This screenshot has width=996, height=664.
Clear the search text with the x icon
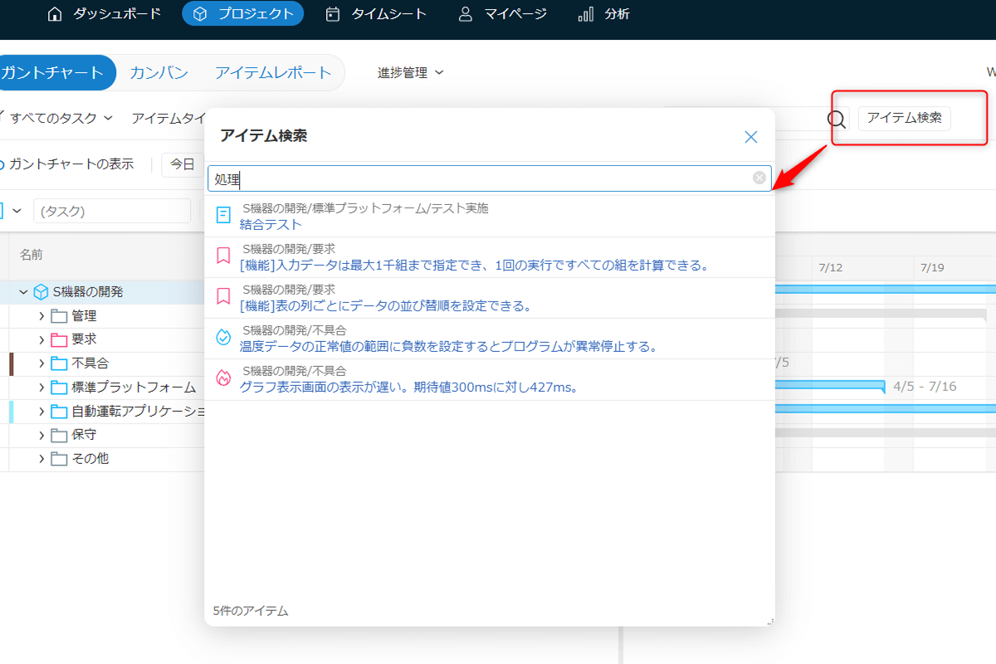[x=759, y=178]
